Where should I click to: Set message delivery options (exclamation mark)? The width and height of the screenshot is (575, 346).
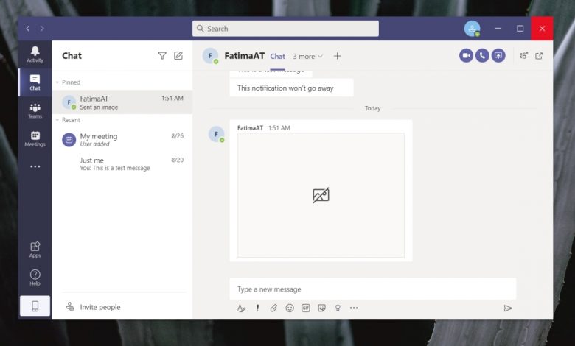pos(257,308)
